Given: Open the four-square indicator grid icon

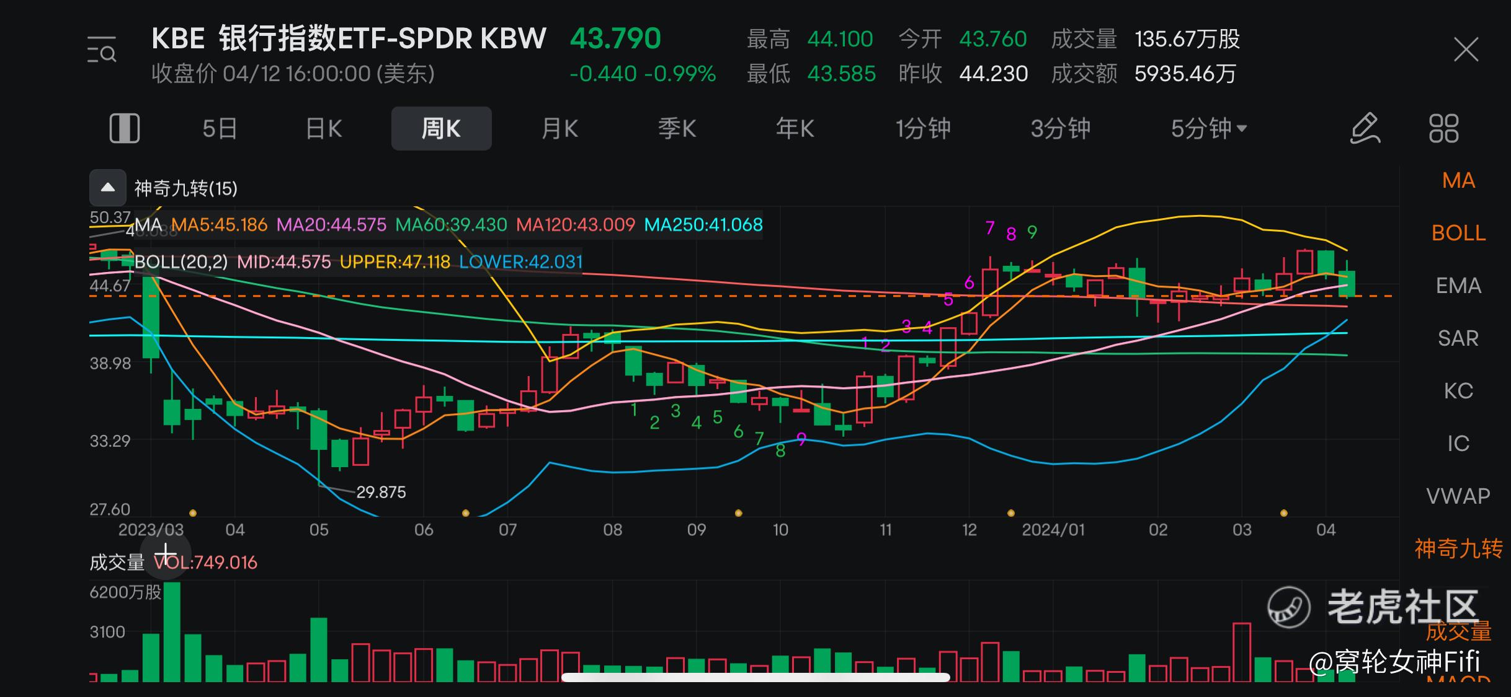Looking at the screenshot, I should coord(1444,128).
